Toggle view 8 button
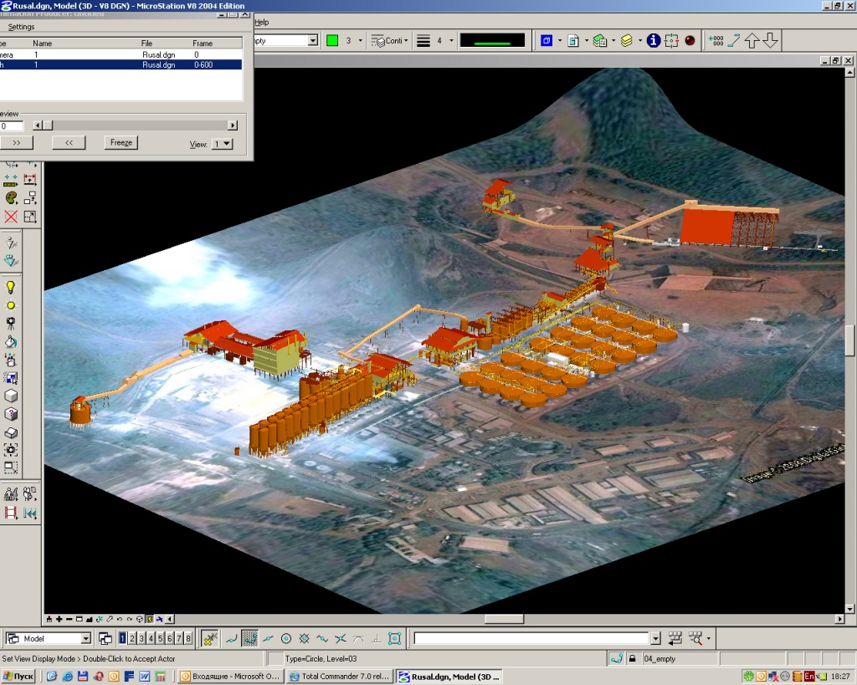Image resolution: width=857 pixels, height=685 pixels. coord(188,638)
